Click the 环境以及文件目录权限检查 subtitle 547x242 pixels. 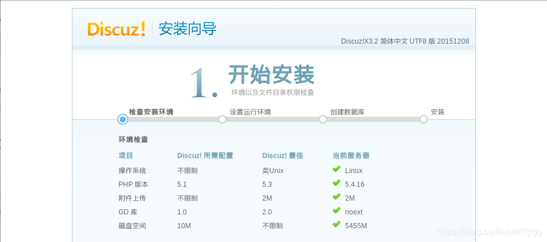coord(273,93)
